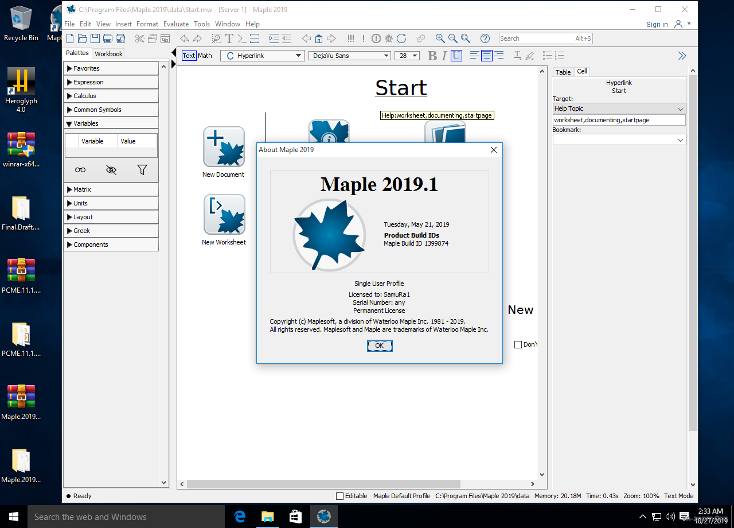Open the Bookmark dropdown in Cell panel
This screenshot has height=528, width=734.
619,140
